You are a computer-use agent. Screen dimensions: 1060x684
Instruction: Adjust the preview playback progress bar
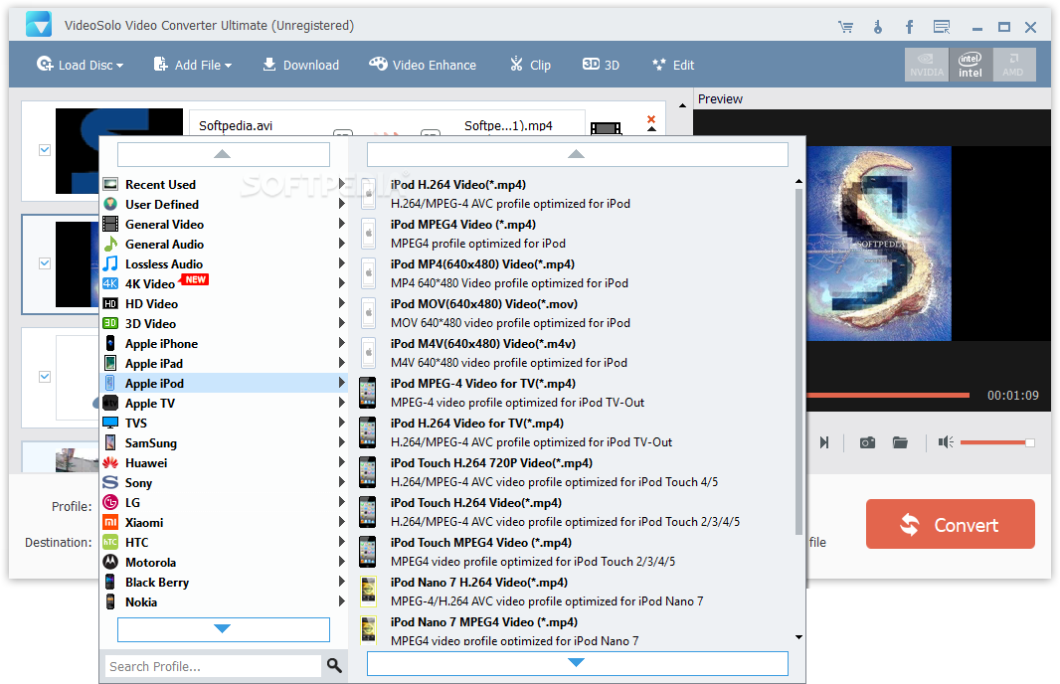point(888,395)
